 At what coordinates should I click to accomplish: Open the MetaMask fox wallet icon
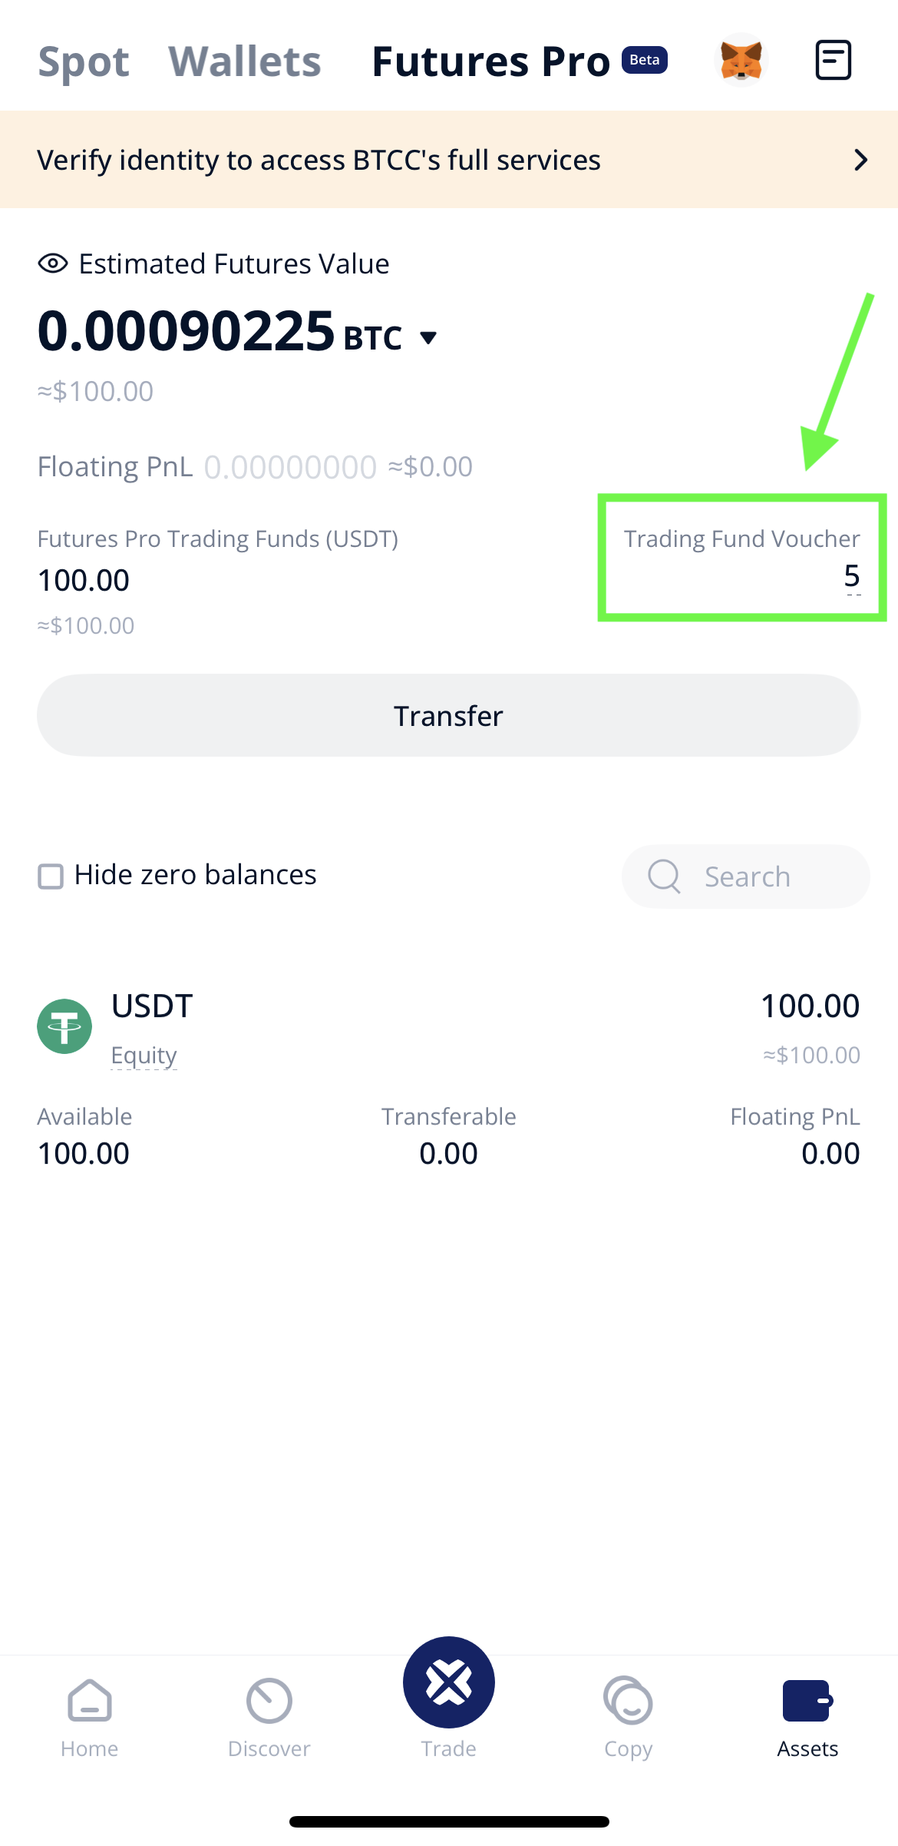(x=741, y=60)
